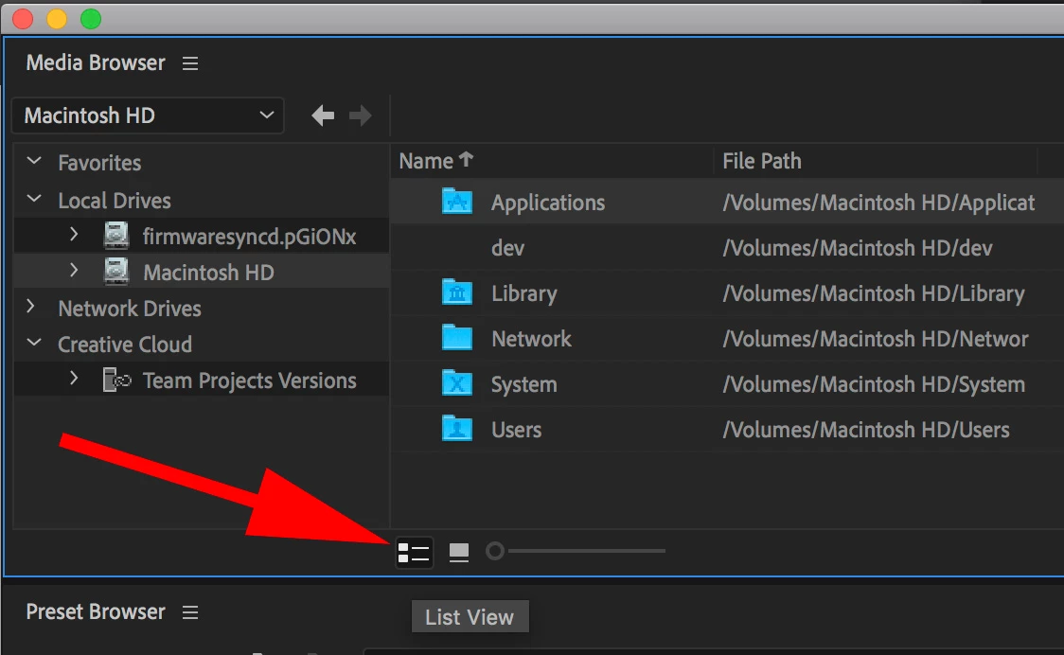Select Favorites in the tree
The image size is (1064, 655).
(99, 163)
